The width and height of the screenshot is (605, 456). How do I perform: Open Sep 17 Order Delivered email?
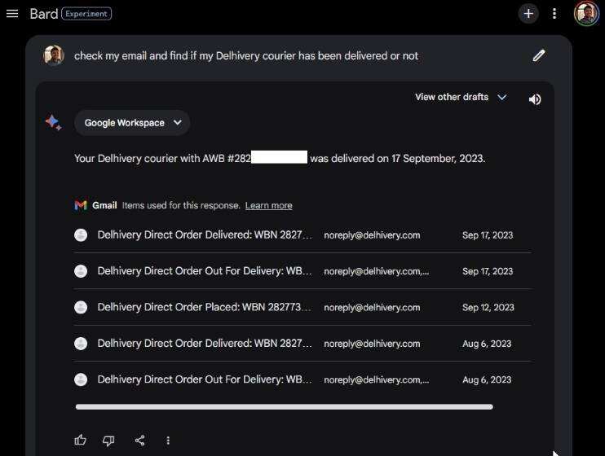click(204, 235)
